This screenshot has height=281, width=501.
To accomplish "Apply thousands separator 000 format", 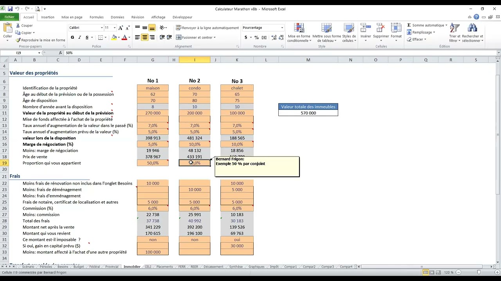I will tap(264, 37).
